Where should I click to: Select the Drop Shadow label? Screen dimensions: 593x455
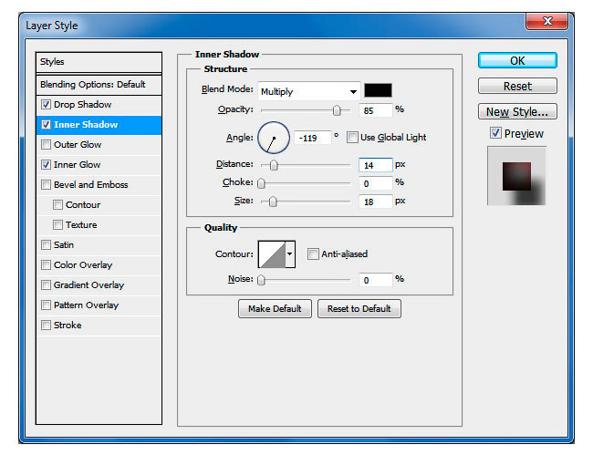[82, 104]
